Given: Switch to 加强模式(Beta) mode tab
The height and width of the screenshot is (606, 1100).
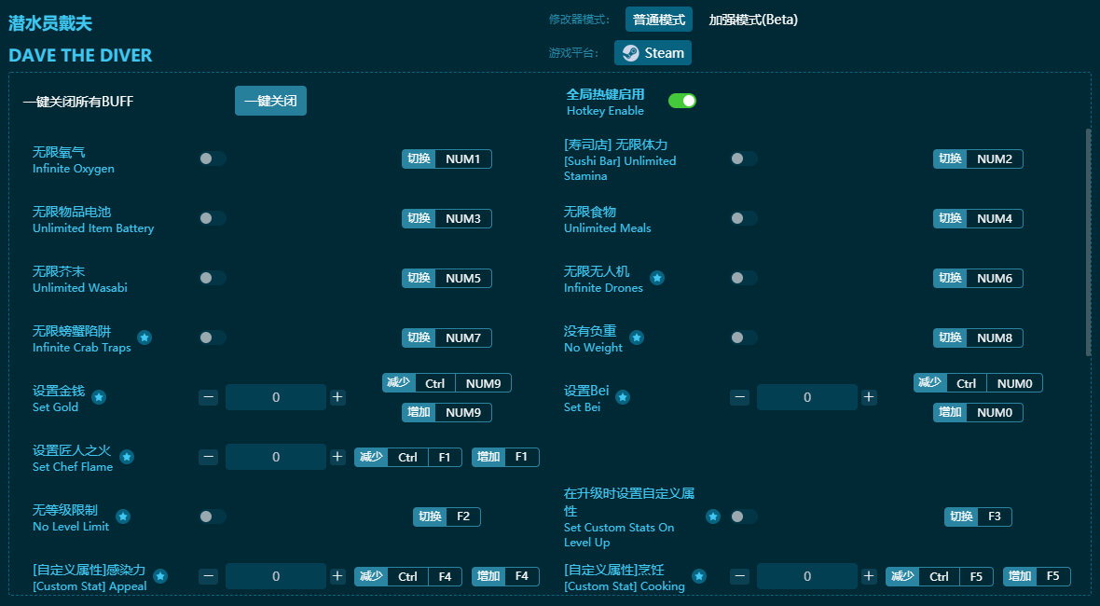Looking at the screenshot, I should (753, 20).
